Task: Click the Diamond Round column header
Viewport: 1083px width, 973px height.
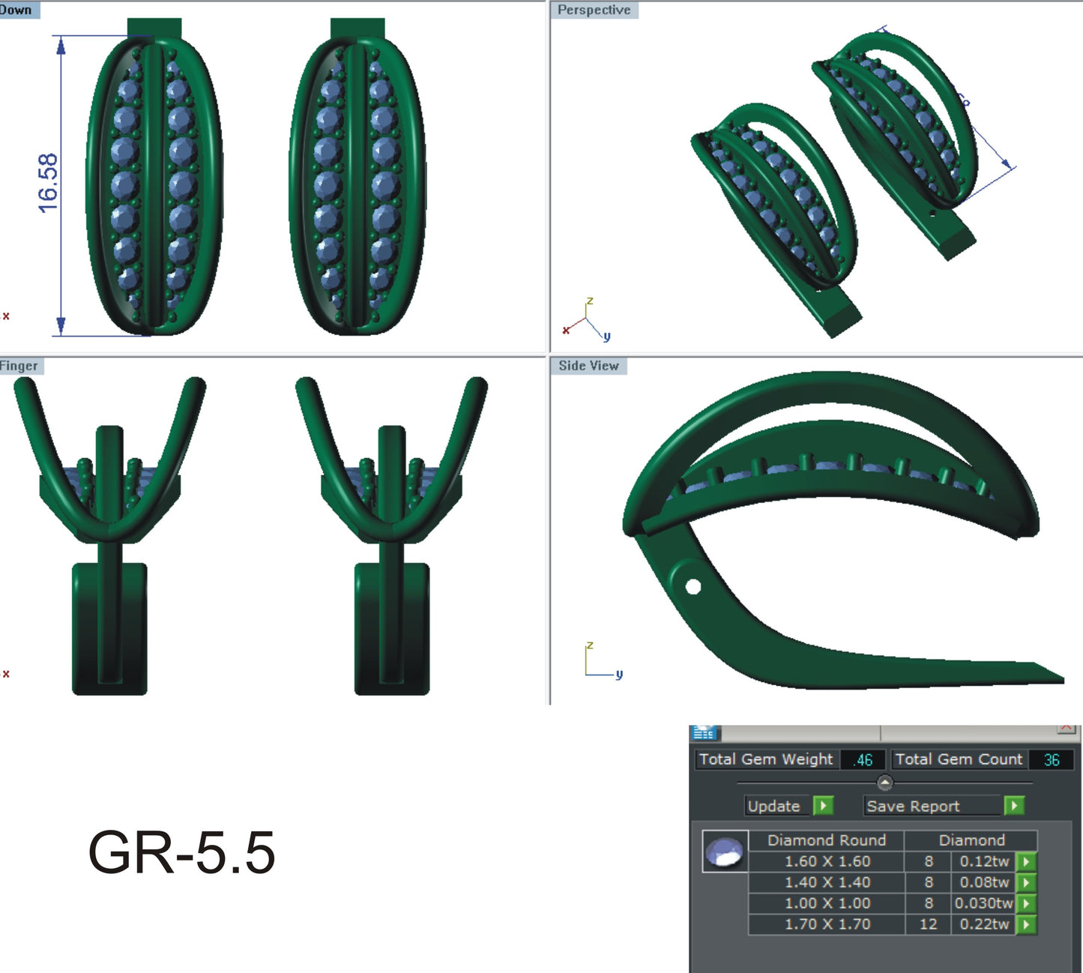Action: click(x=827, y=840)
